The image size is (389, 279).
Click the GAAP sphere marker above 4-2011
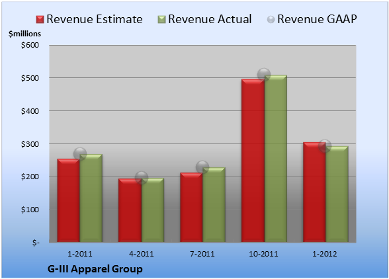142,178
